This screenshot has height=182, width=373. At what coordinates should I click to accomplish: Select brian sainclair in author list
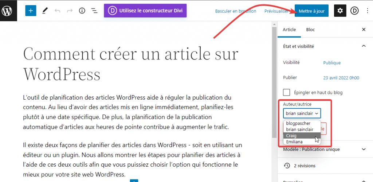coord(302,129)
